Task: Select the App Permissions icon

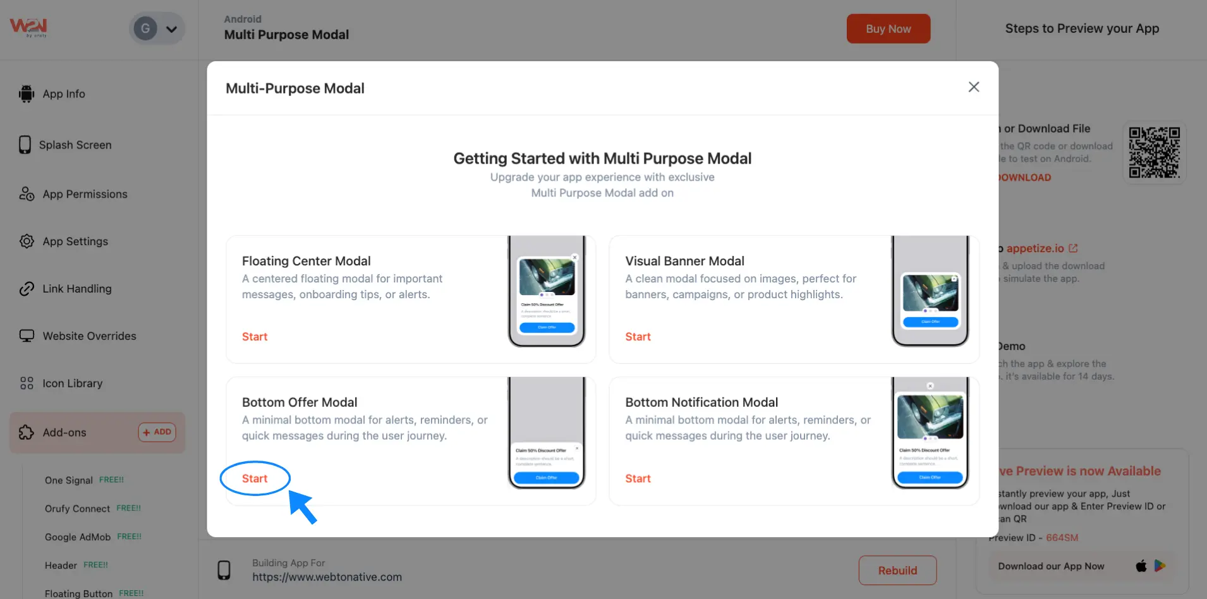Action: (27, 194)
